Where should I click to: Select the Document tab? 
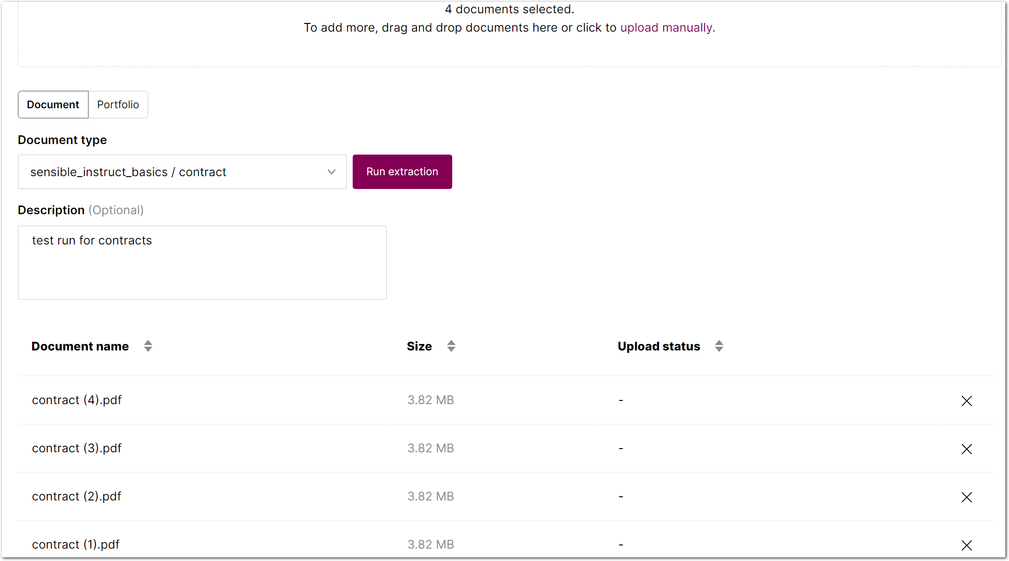(53, 105)
